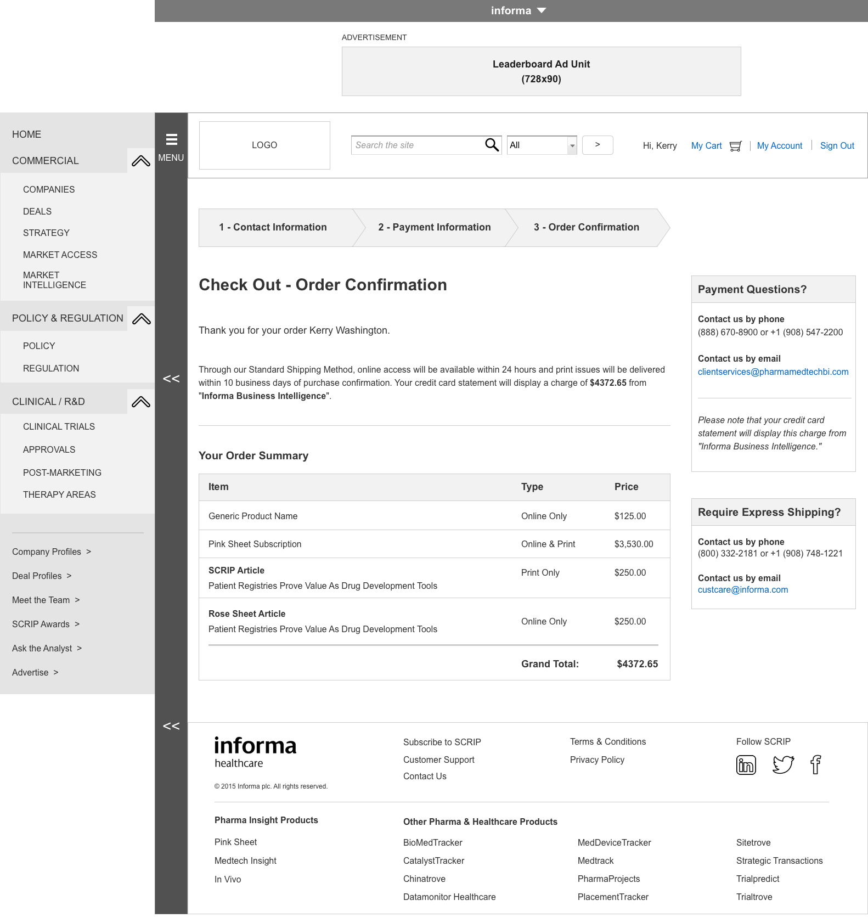Open the All search category dropdown
868x917 pixels.
point(542,145)
